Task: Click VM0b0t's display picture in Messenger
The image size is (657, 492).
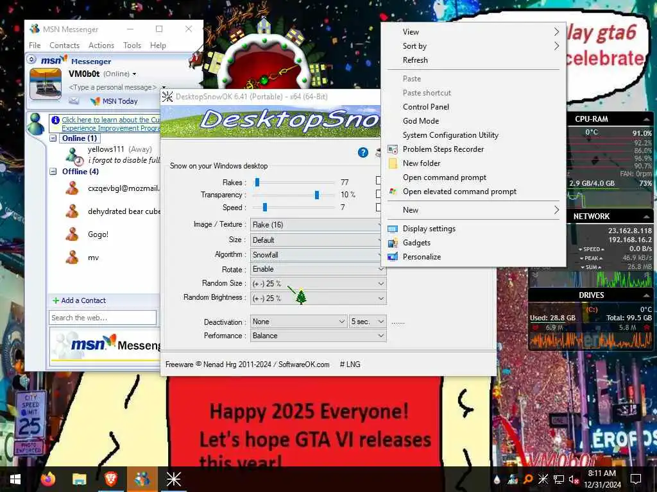Action: coord(46,85)
